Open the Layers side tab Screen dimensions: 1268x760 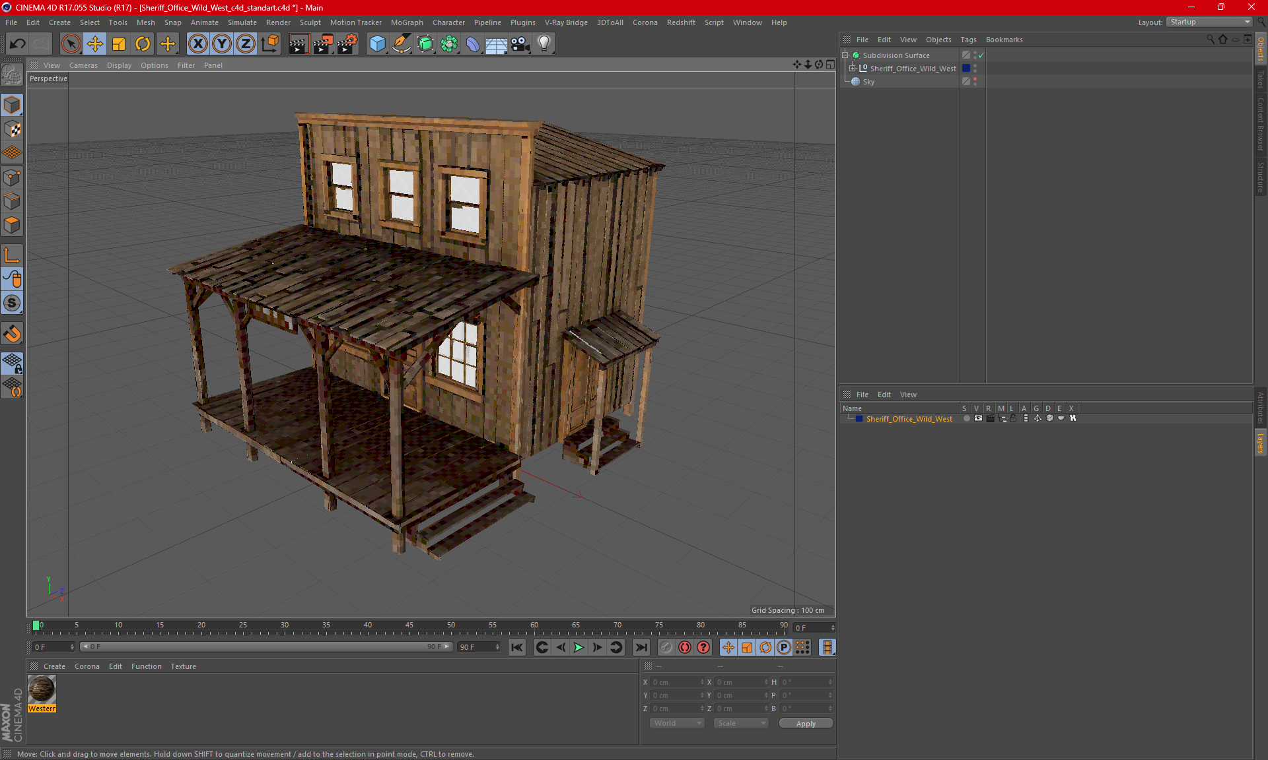(1261, 443)
